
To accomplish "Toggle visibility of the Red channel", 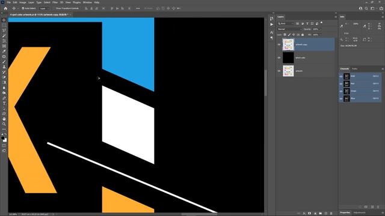I will tap(341, 84).
